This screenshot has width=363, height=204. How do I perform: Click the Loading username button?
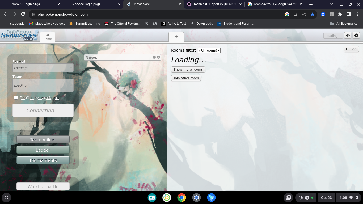pyautogui.click(x=333, y=36)
